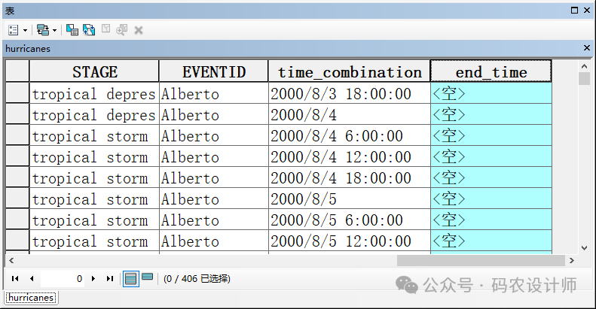Expand the Related Tables dropdown arrow
Image resolution: width=596 pixels, height=309 pixels.
(54, 30)
